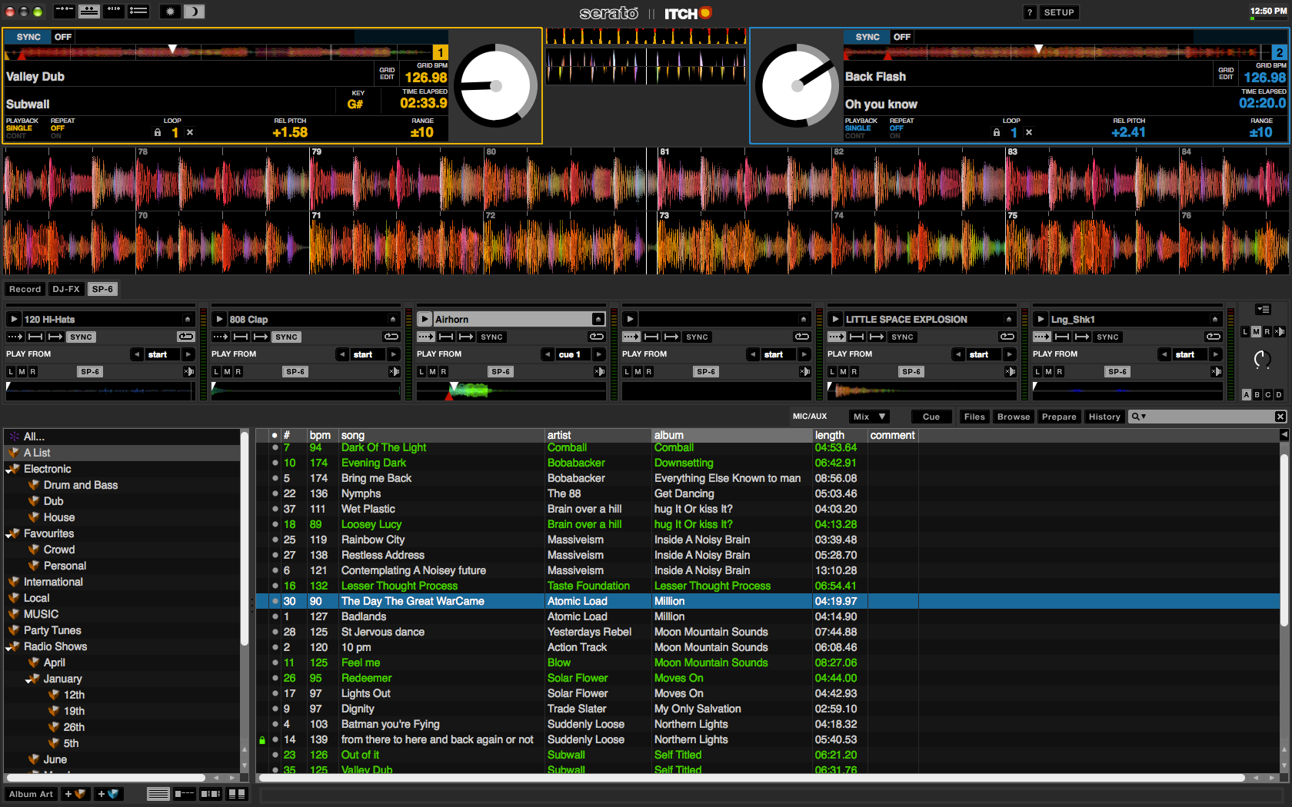Viewport: 1292px width, 807px height.
Task: Select sample bank B
Action: (x=1257, y=394)
